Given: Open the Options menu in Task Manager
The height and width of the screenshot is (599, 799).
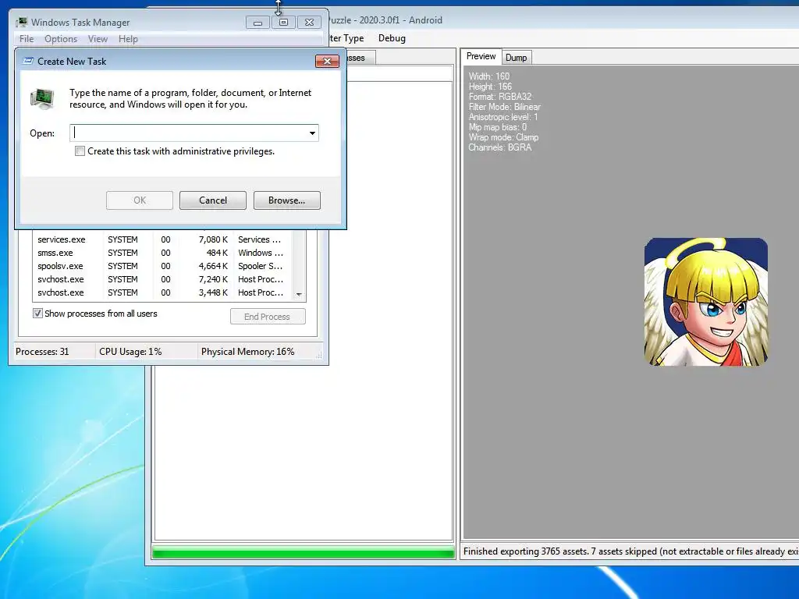Looking at the screenshot, I should click(x=61, y=39).
